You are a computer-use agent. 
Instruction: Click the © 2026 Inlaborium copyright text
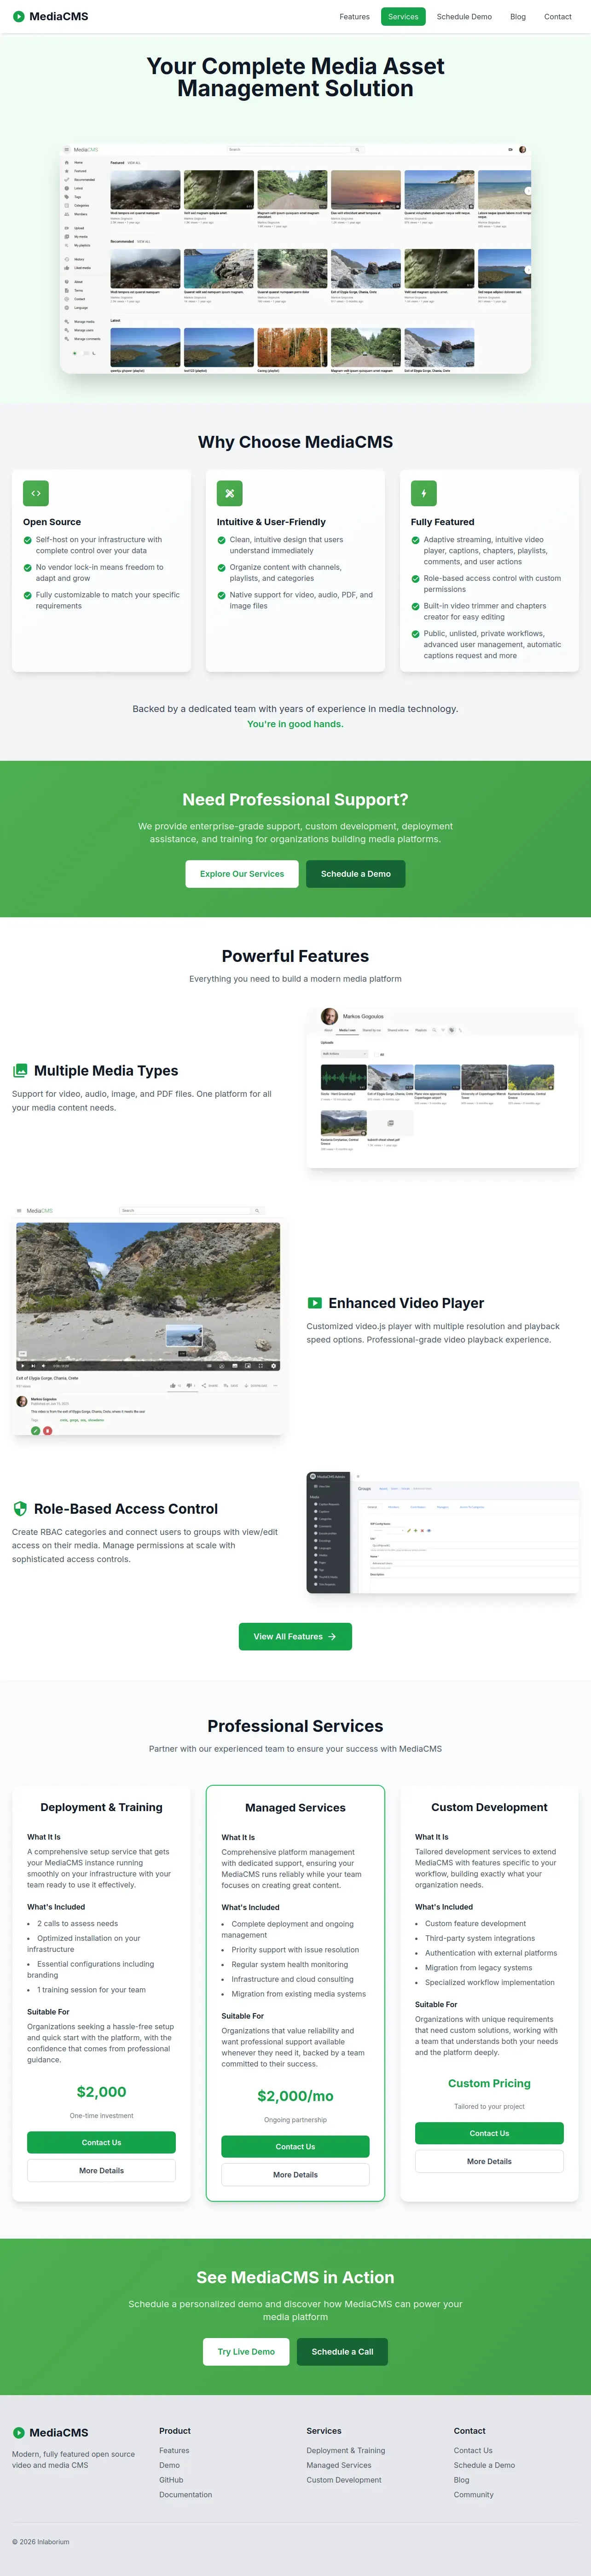(41, 2542)
